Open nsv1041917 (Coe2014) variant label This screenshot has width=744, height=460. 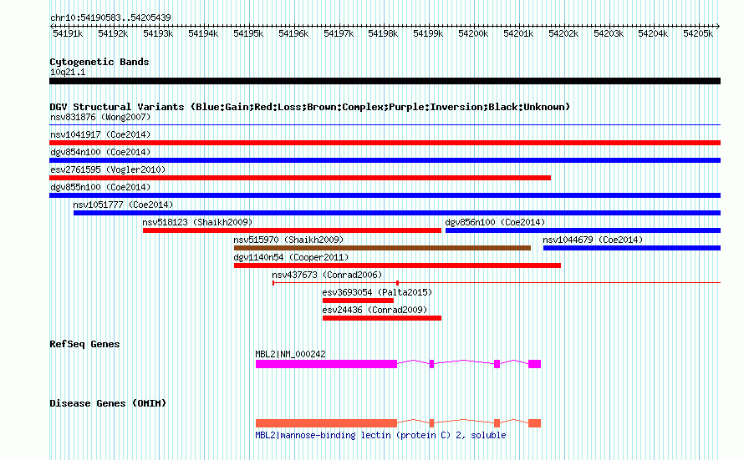point(100,134)
